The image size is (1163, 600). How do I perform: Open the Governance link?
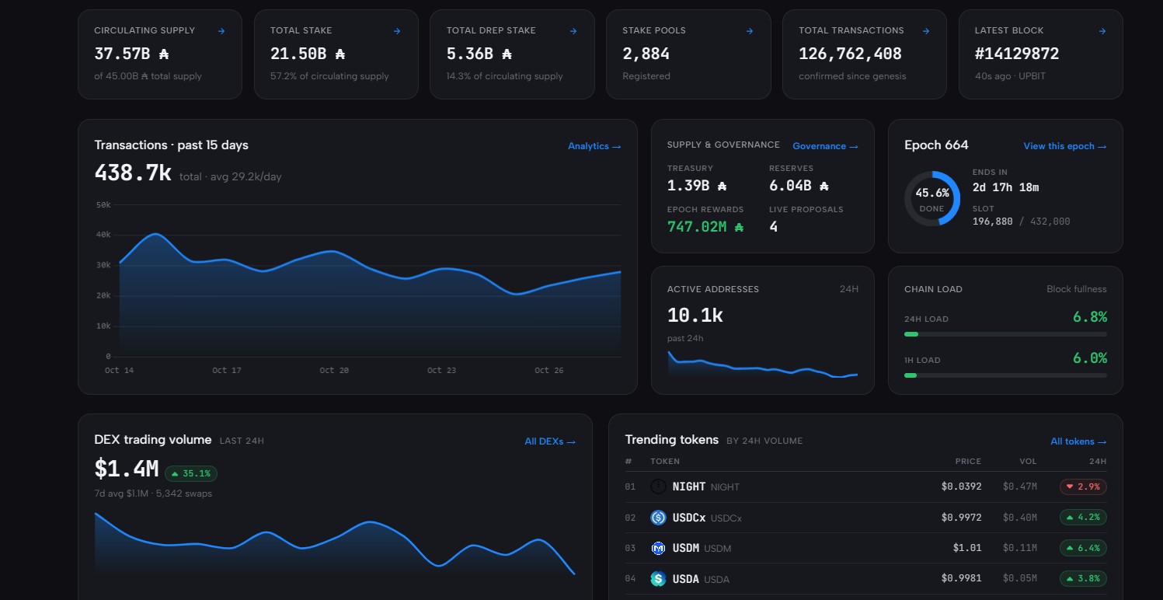825,146
